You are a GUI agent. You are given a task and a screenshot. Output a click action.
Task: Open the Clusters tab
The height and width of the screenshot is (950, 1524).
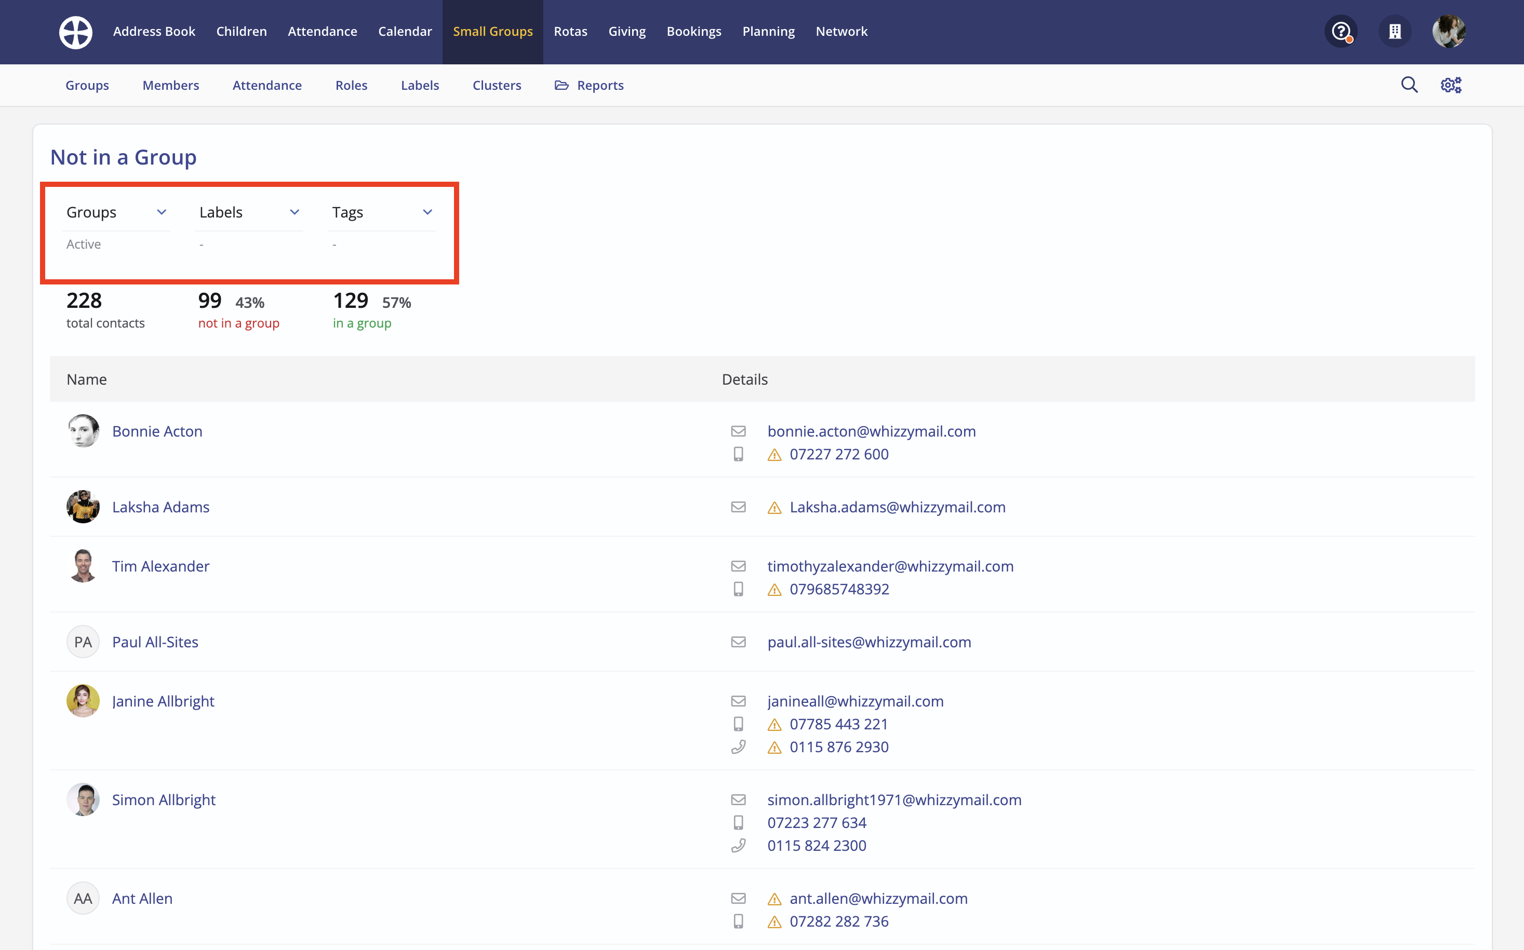[x=497, y=86]
